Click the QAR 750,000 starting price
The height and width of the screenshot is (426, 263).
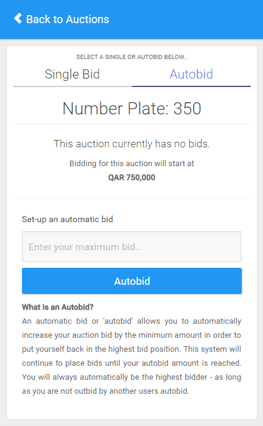(x=131, y=178)
